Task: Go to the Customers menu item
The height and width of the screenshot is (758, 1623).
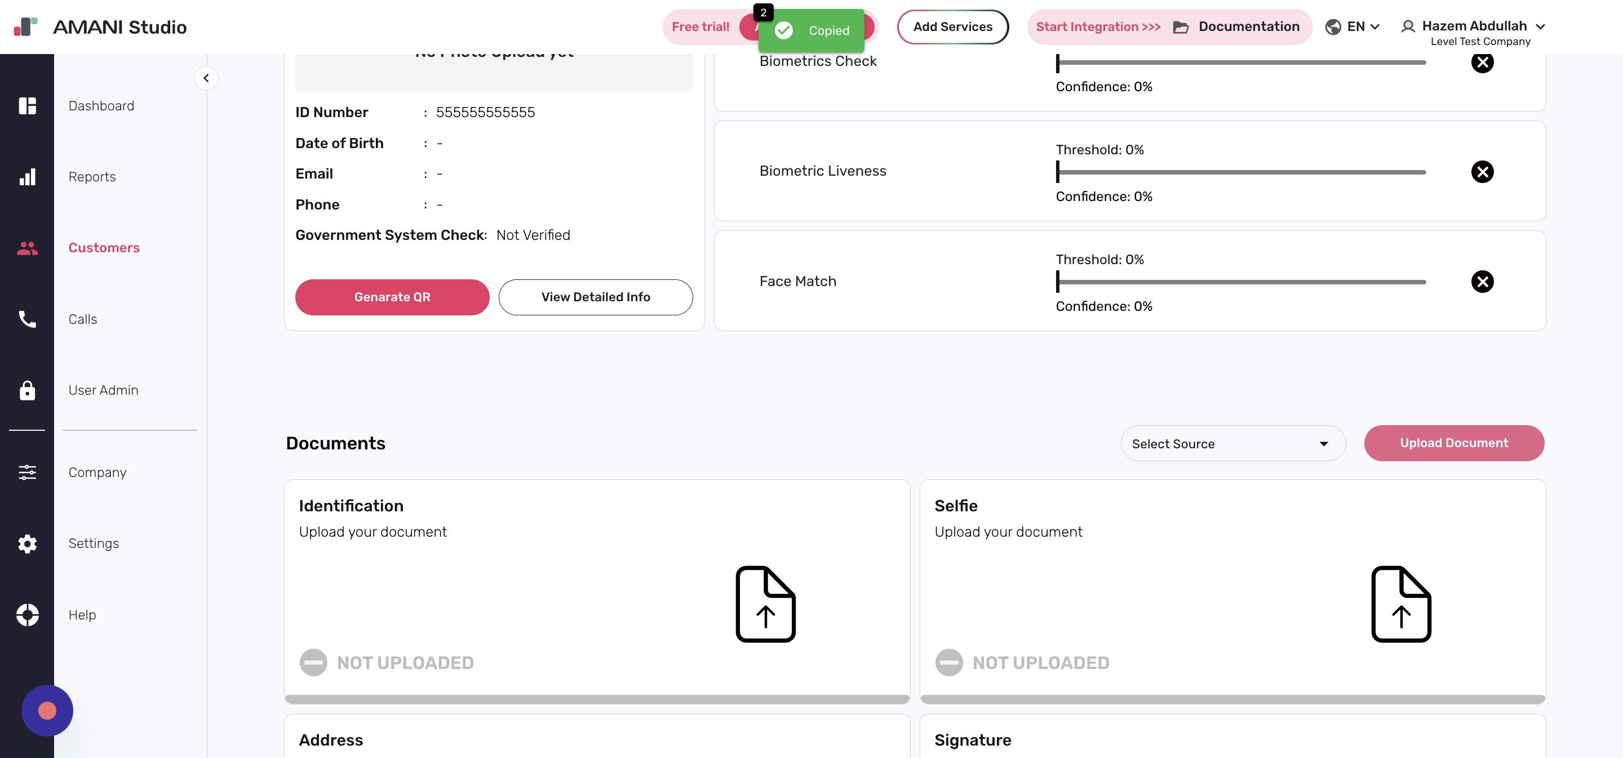Action: pos(104,248)
